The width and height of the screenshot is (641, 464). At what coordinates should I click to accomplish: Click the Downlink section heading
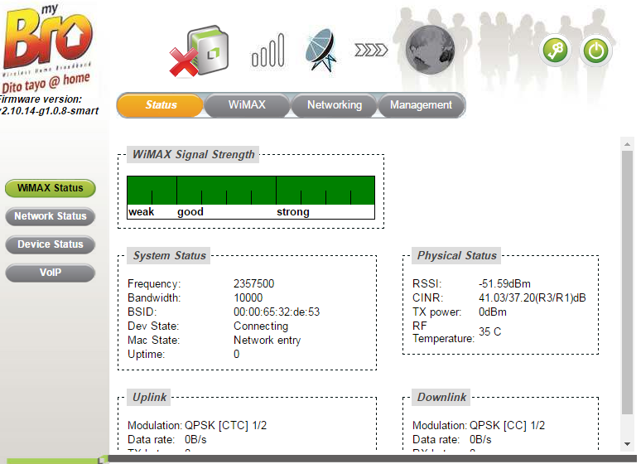pos(441,398)
